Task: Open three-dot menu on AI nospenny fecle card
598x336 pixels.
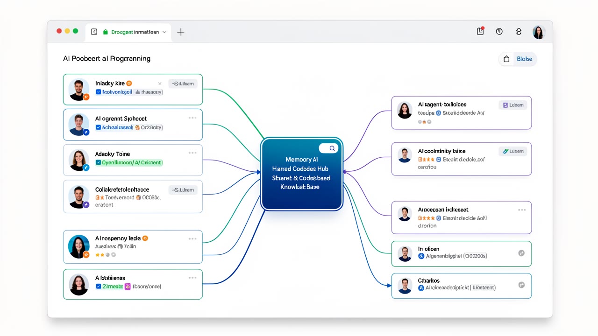Action: (x=192, y=238)
